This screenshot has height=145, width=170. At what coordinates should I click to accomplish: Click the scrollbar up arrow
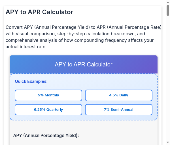[168, 2]
